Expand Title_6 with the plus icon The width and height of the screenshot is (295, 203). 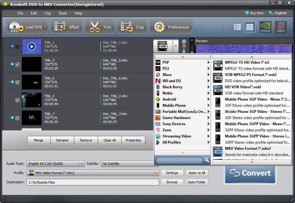pyautogui.click(x=12, y=82)
